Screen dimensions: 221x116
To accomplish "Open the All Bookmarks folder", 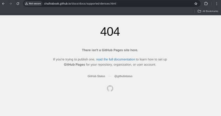I will click(x=208, y=11).
